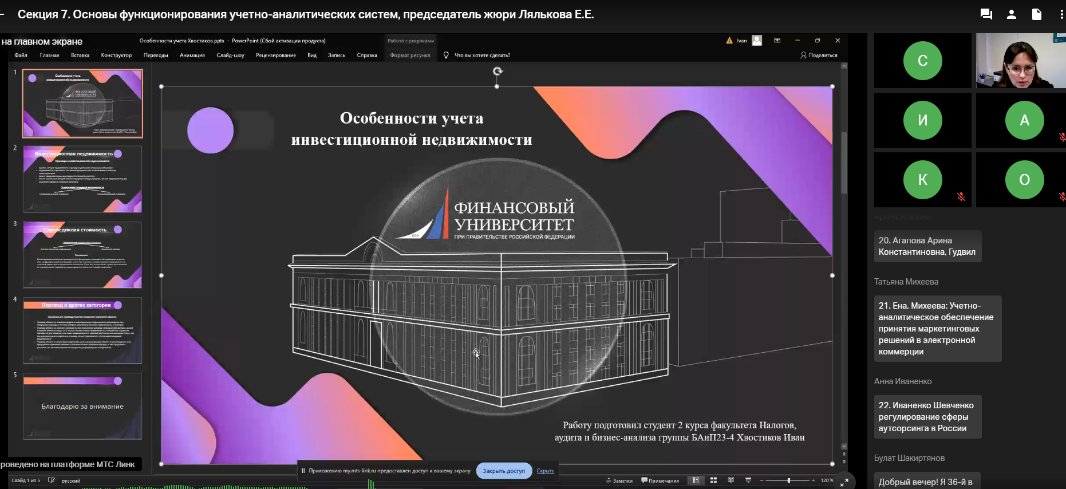1066x489 pixels.
Task: Click the spell check icon in status bar
Action: [51, 480]
